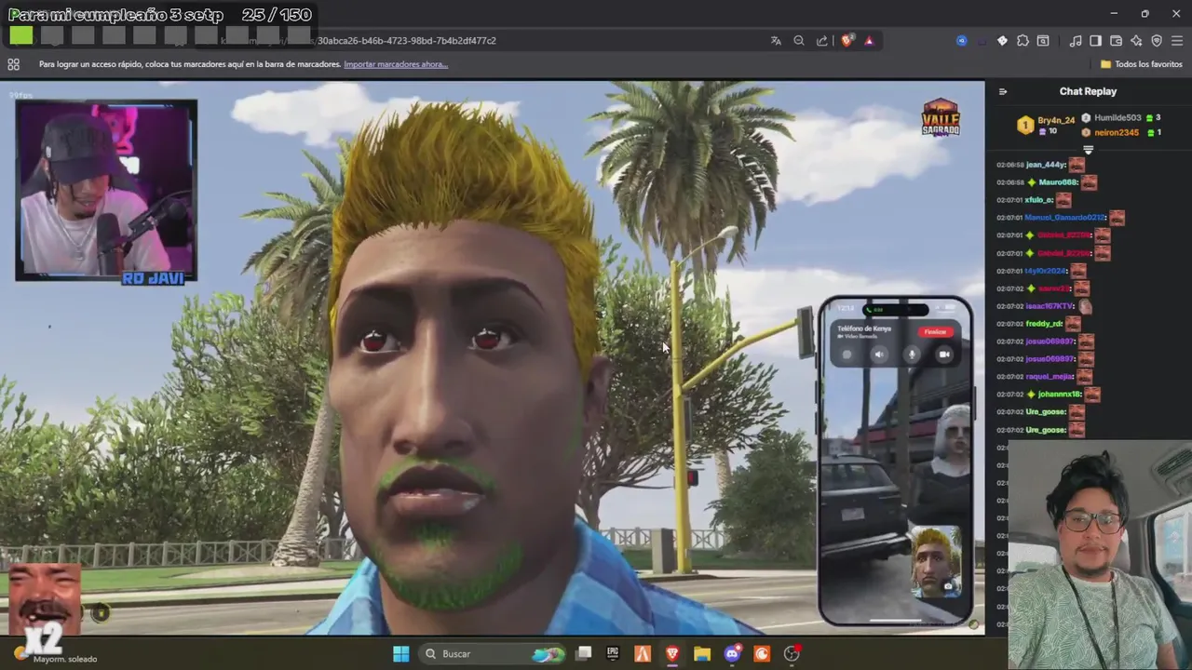Click the johannnx18 username in chat
Screen dimensions: 1192x670
(x=1059, y=395)
